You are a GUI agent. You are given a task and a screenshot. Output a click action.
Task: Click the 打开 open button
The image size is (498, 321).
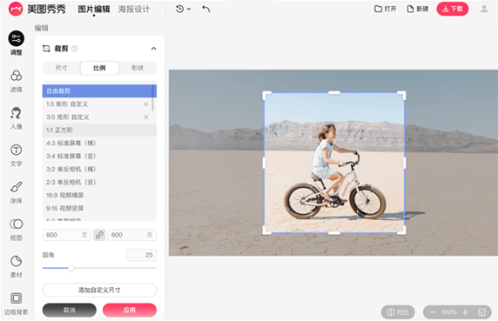pyautogui.click(x=385, y=9)
